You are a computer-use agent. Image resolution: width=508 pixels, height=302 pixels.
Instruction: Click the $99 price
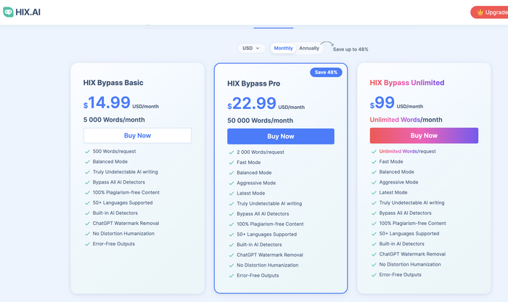tap(382, 102)
